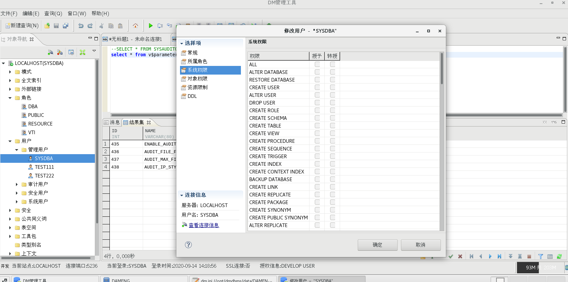
Task: Click the help question mark icon
Action: (x=188, y=245)
